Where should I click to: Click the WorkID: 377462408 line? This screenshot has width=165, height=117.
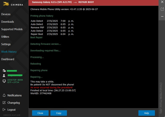(x=41, y=93)
